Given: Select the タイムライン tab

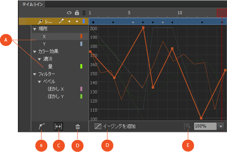Looking at the screenshot, I should pyautogui.click(x=33, y=4).
